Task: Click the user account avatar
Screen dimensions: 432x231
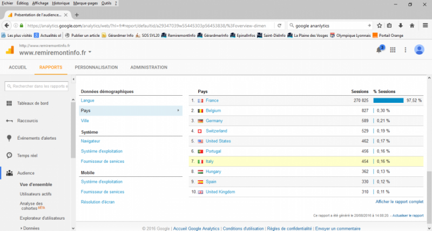Action: [419, 50]
